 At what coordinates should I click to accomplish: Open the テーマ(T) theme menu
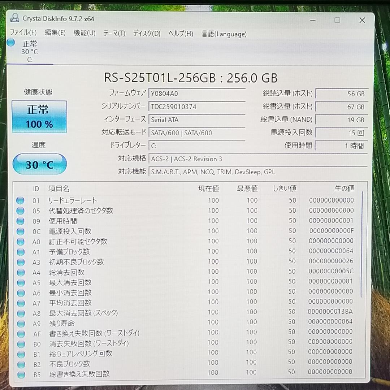114,34
